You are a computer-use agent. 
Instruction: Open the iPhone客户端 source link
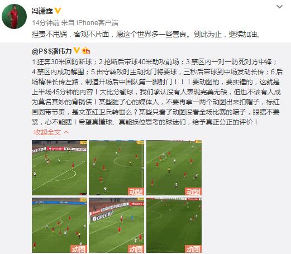click(x=97, y=23)
